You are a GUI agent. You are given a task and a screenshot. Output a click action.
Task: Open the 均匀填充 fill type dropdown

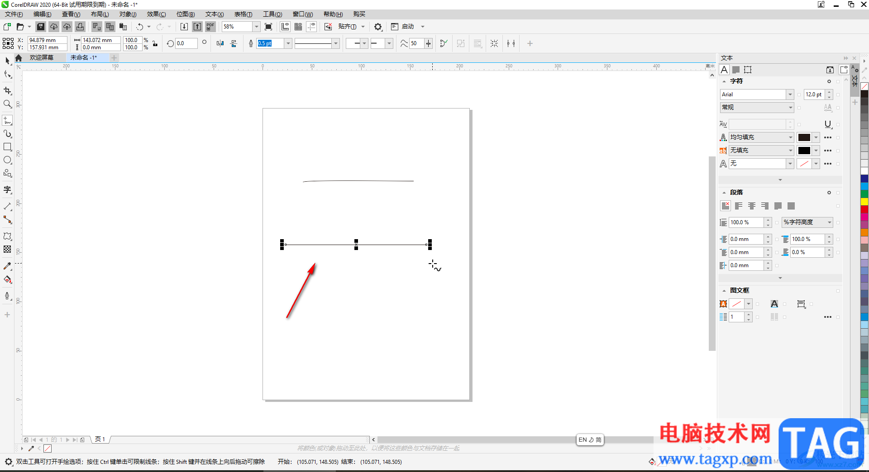click(x=790, y=137)
